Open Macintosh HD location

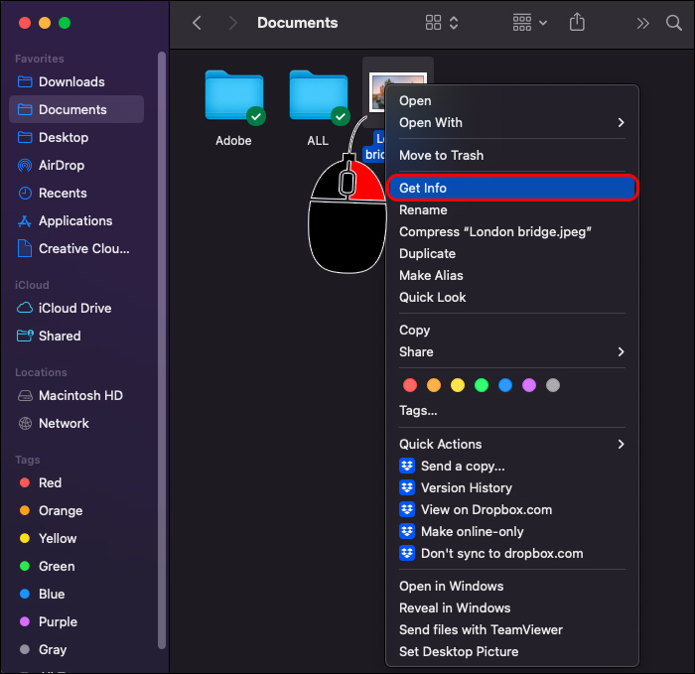tap(76, 395)
